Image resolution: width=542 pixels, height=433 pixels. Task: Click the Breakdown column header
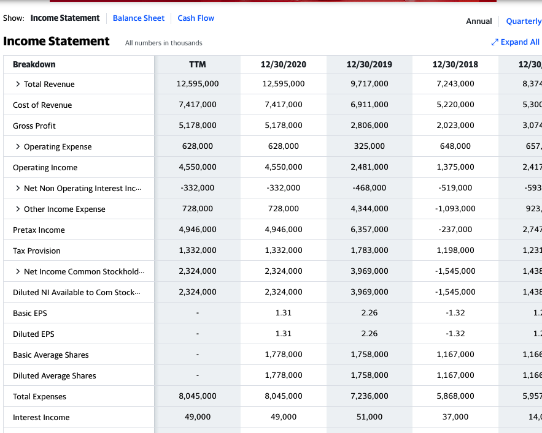[x=34, y=64]
